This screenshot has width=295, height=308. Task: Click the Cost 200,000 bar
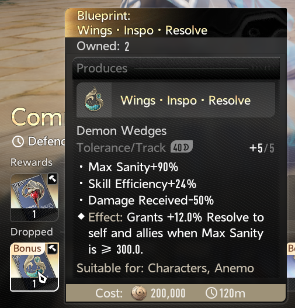point(176,293)
